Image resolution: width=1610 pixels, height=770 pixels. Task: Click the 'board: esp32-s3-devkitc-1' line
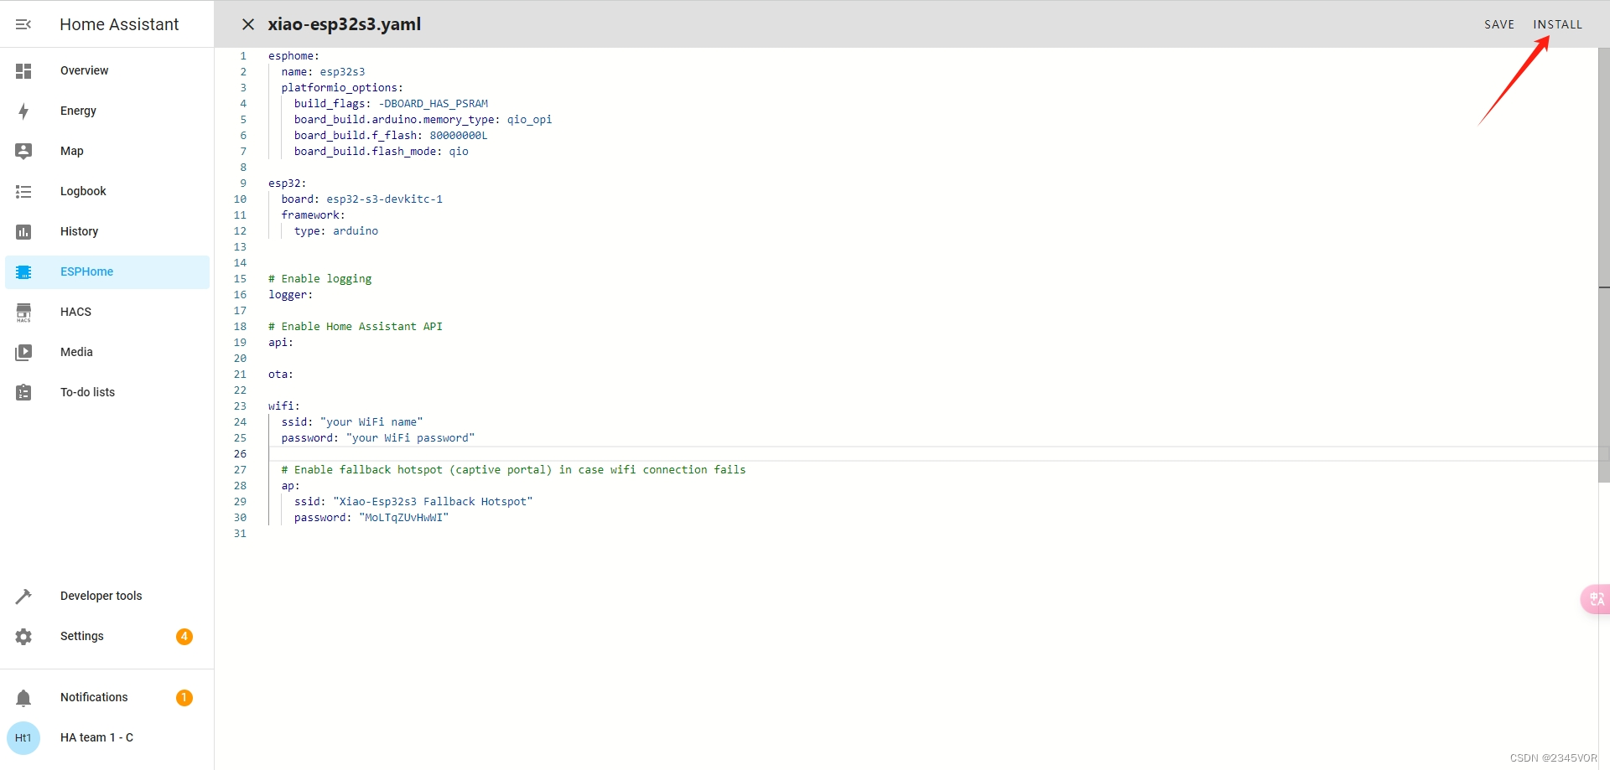click(361, 199)
